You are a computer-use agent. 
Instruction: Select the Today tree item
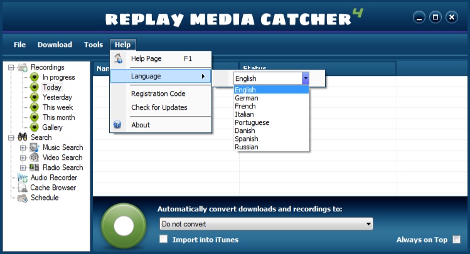point(52,87)
